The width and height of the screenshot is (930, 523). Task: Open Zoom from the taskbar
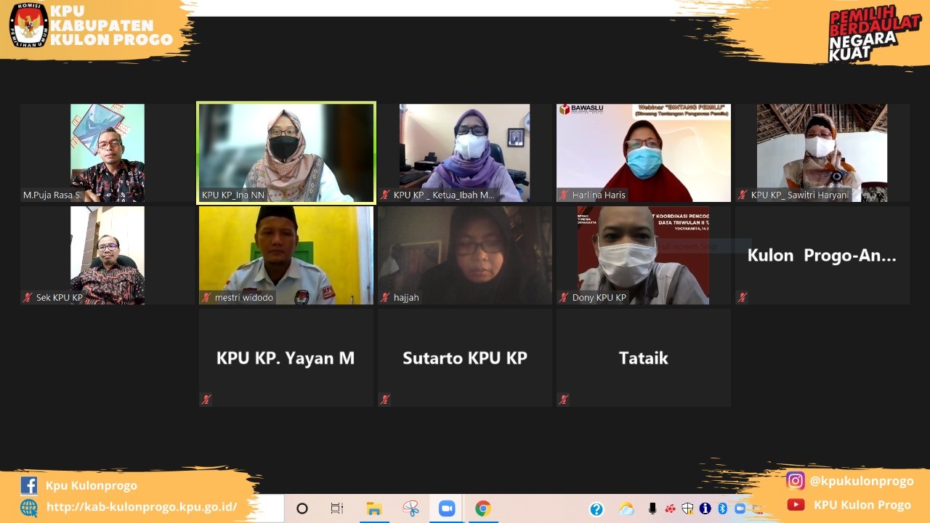coord(447,508)
